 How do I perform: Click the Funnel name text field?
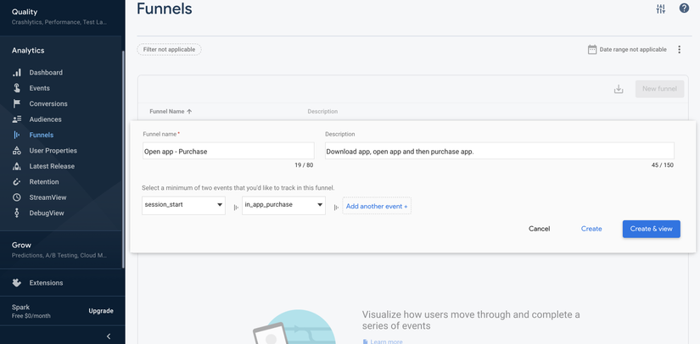tap(227, 152)
